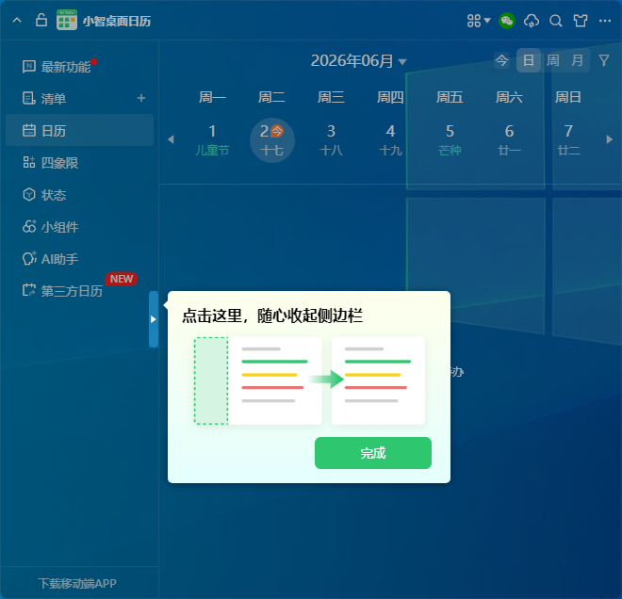Image resolution: width=622 pixels, height=599 pixels.
Task: Add a new list with the plus icon
Action: [141, 98]
